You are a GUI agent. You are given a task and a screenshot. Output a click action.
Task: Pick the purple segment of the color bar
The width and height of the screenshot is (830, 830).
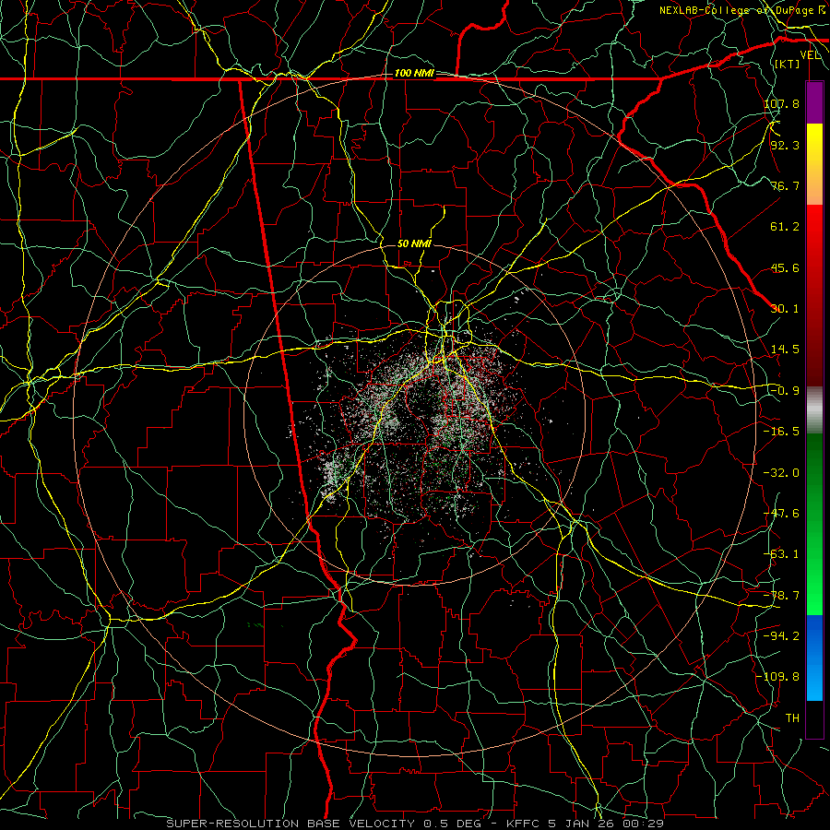point(814,102)
